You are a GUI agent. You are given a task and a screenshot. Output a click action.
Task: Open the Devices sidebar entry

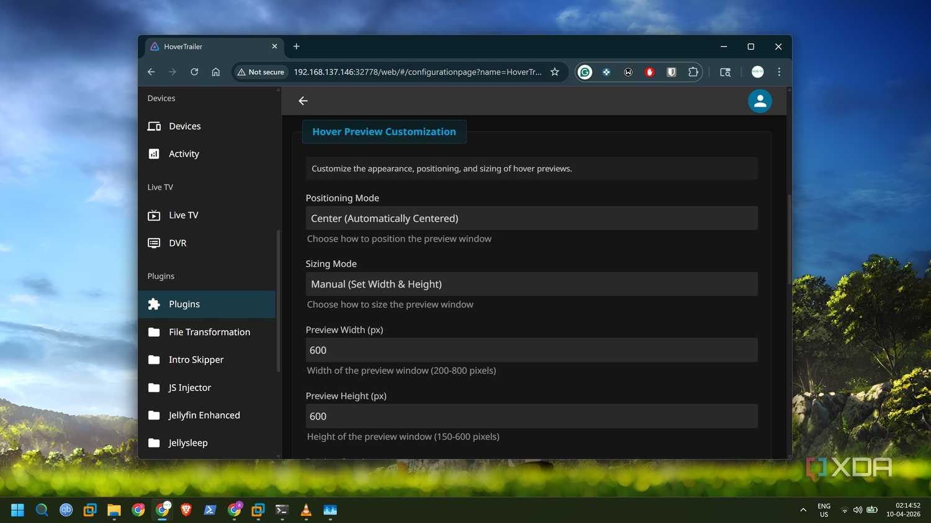click(x=207, y=126)
